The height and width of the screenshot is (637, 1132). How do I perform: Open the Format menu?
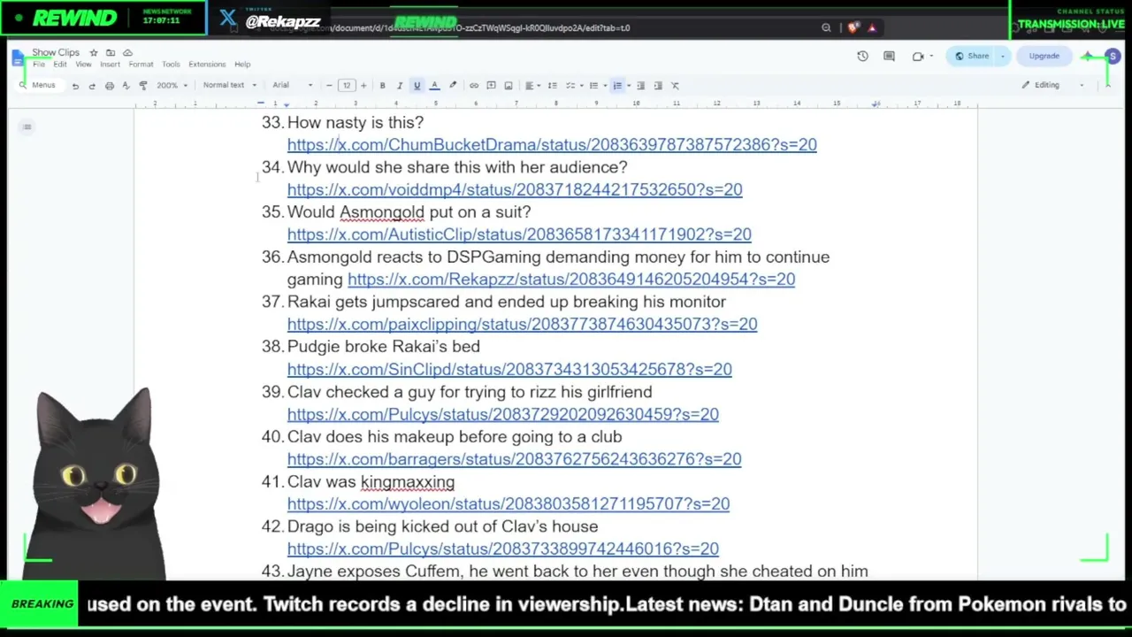coord(141,65)
